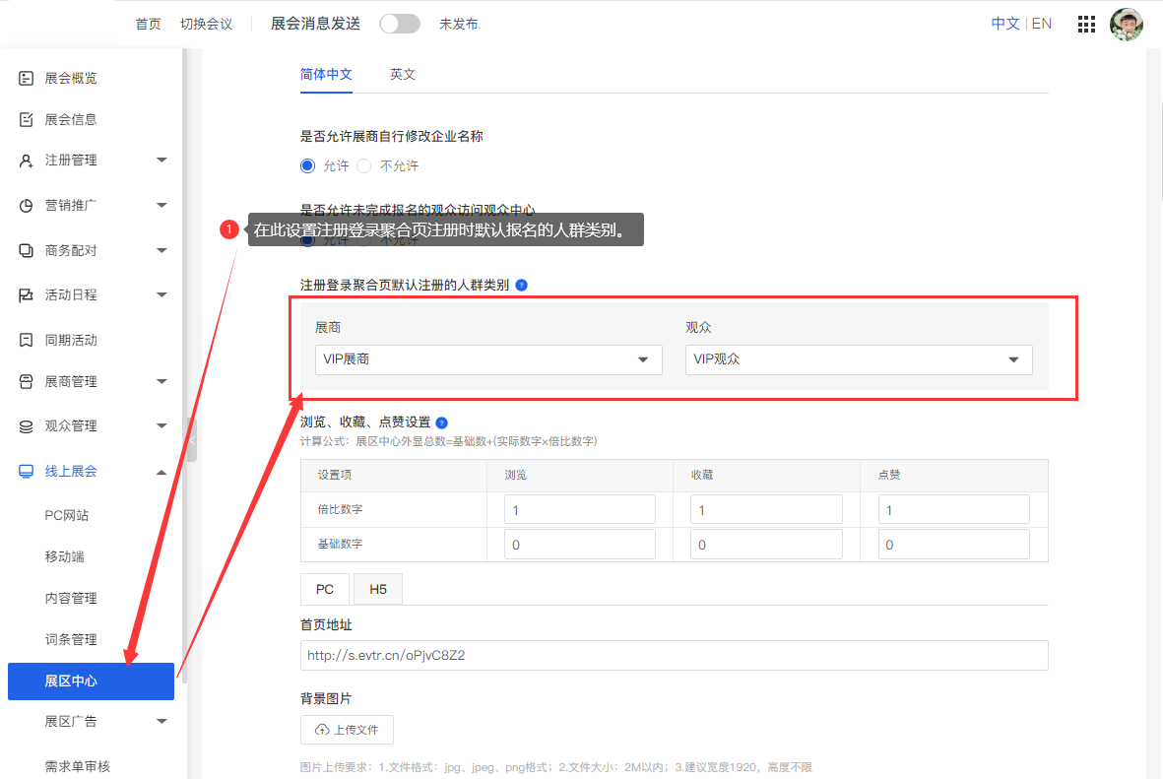1163x779 pixels.
Task: Click the 注册管理 person icon
Action: click(25, 160)
